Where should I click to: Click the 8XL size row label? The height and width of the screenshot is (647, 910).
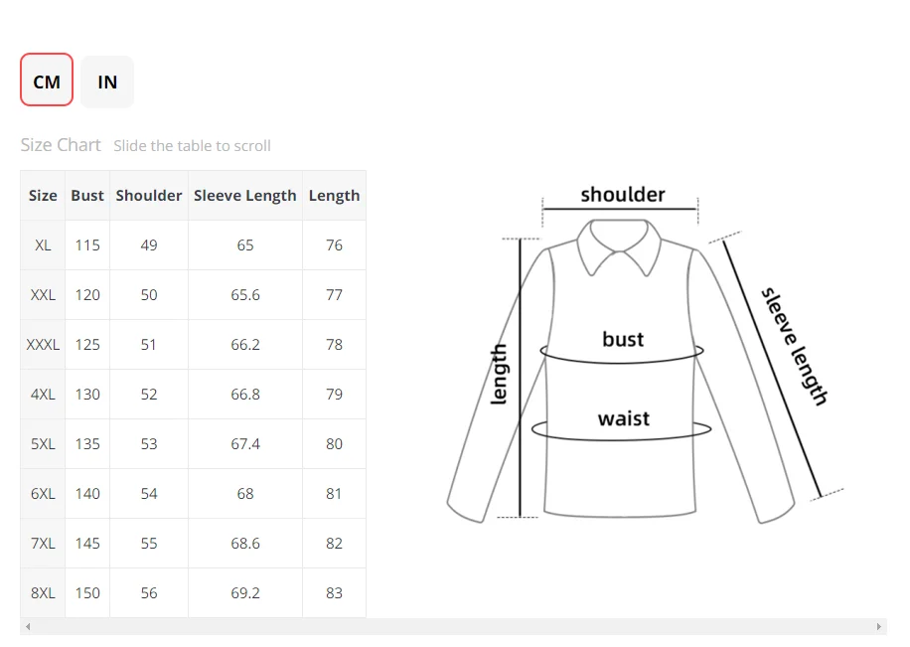43,593
